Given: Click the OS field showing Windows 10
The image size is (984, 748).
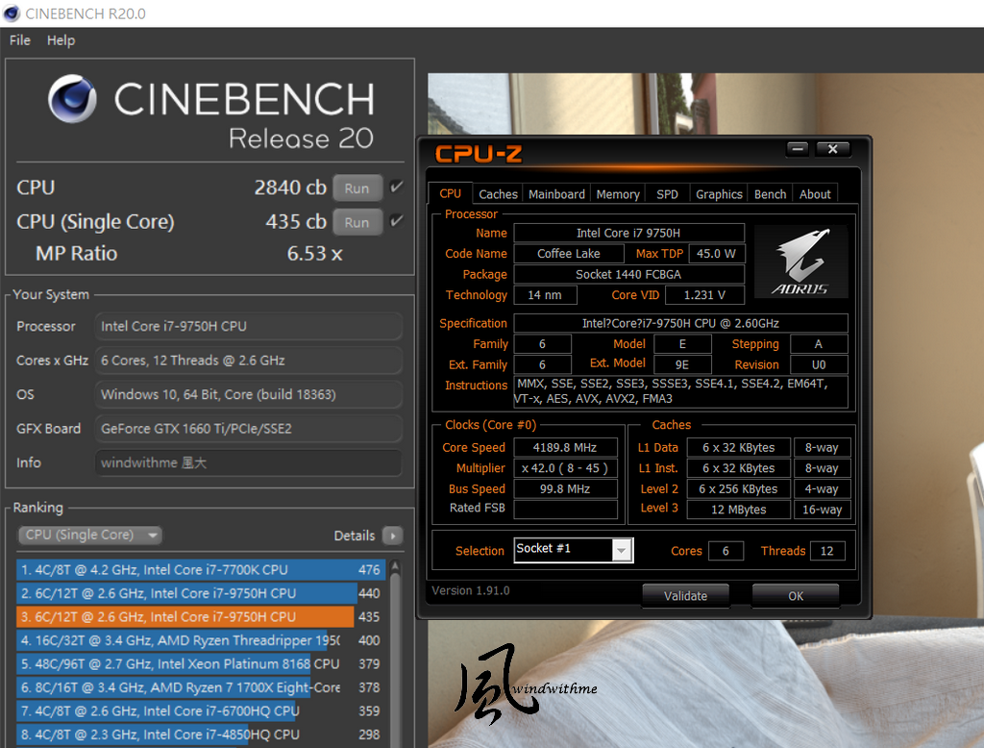Looking at the screenshot, I should tap(249, 394).
